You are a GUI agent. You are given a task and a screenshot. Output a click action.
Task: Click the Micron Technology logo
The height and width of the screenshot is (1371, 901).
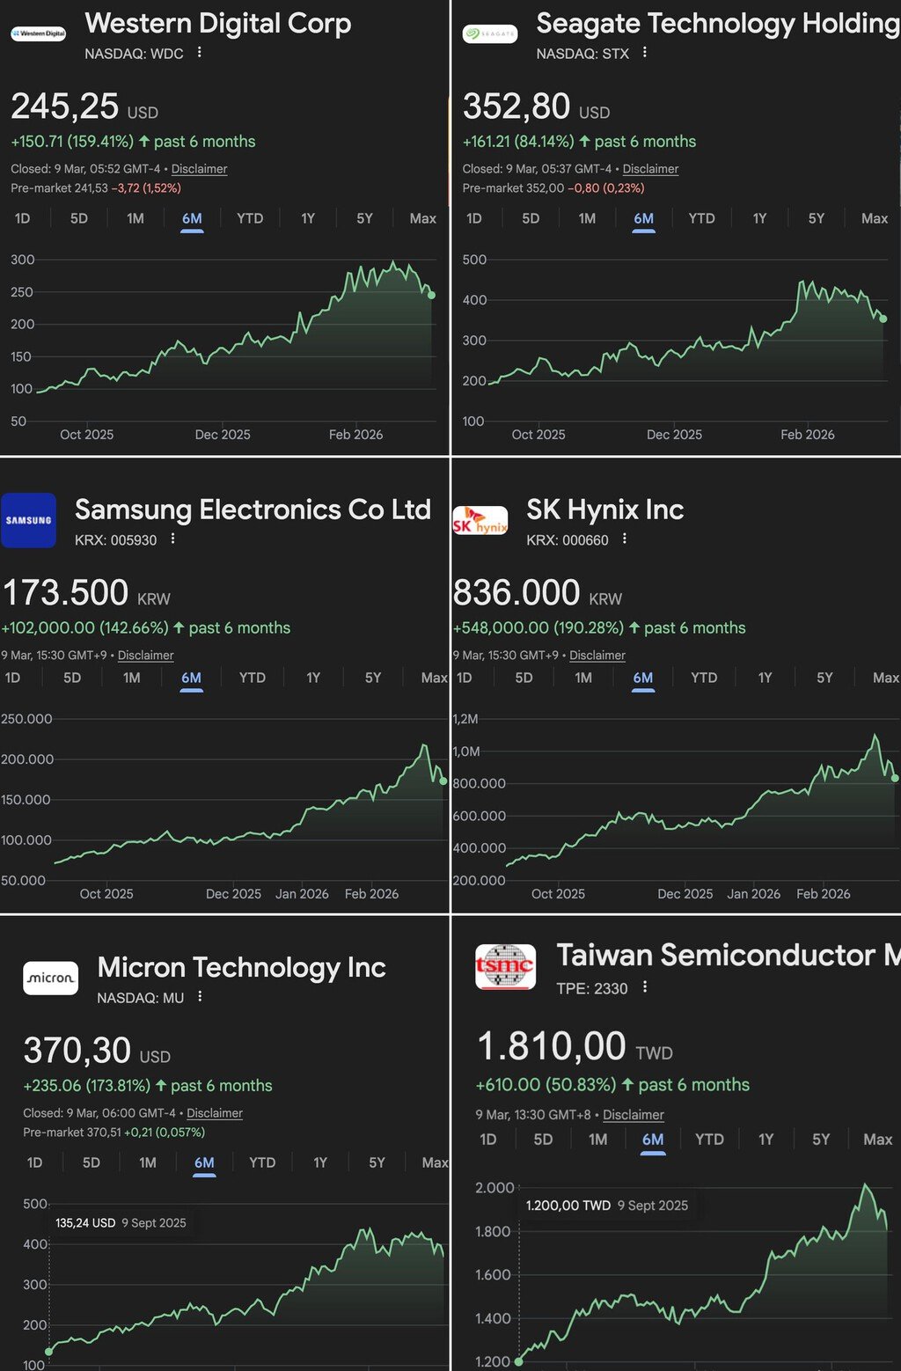(50, 978)
